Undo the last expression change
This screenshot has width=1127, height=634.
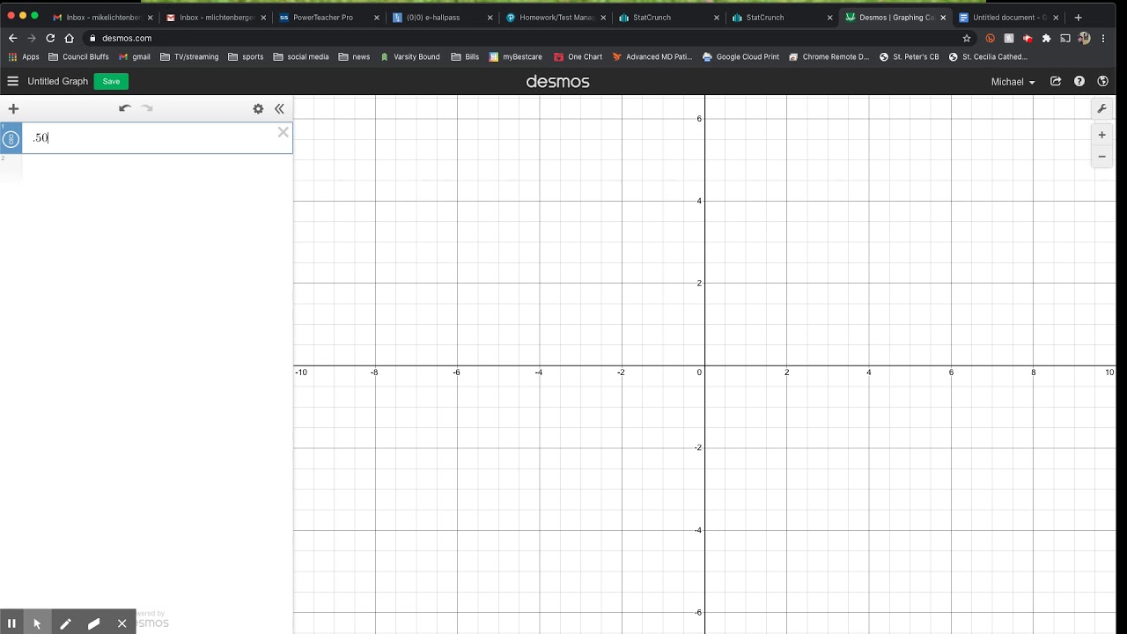(125, 108)
